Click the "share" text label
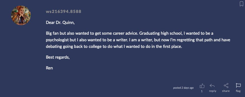This screenshot has height=97, width=245. click(x=226, y=91)
